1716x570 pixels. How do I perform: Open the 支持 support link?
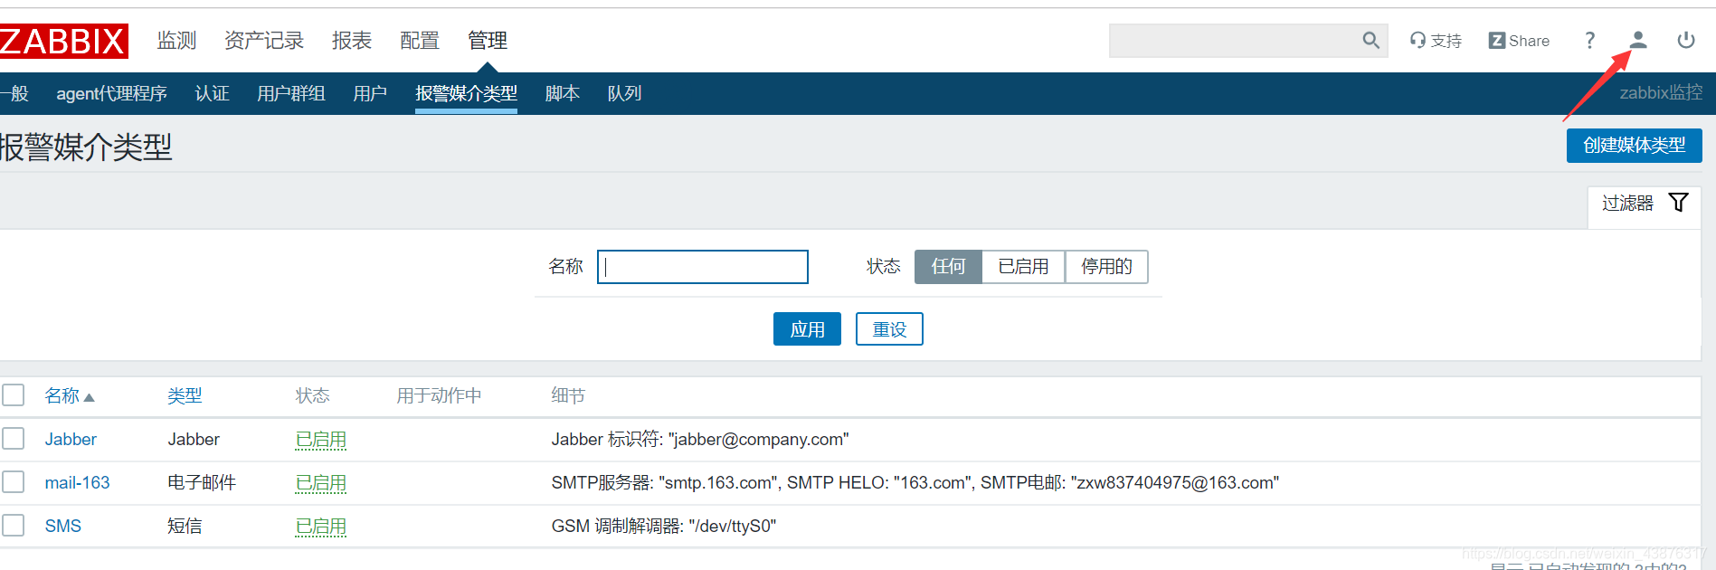coord(1436,41)
